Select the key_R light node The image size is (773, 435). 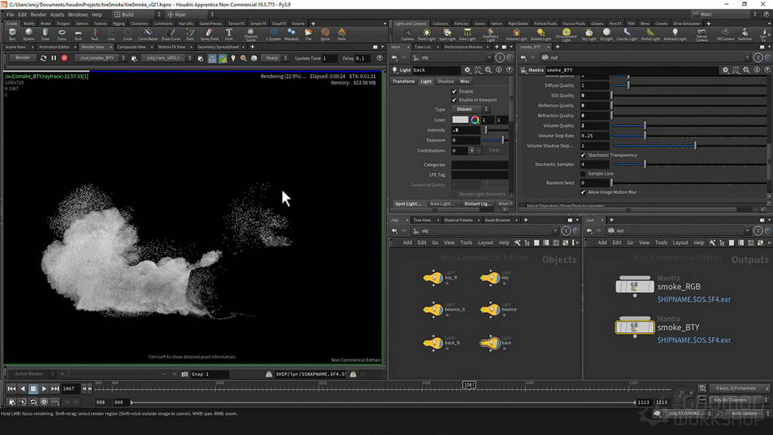[434, 278]
